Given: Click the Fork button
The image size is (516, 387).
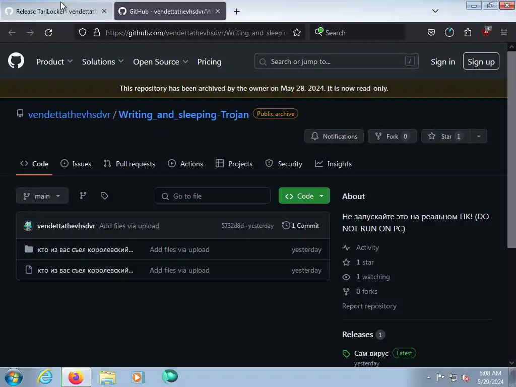Looking at the screenshot, I should [x=392, y=136].
